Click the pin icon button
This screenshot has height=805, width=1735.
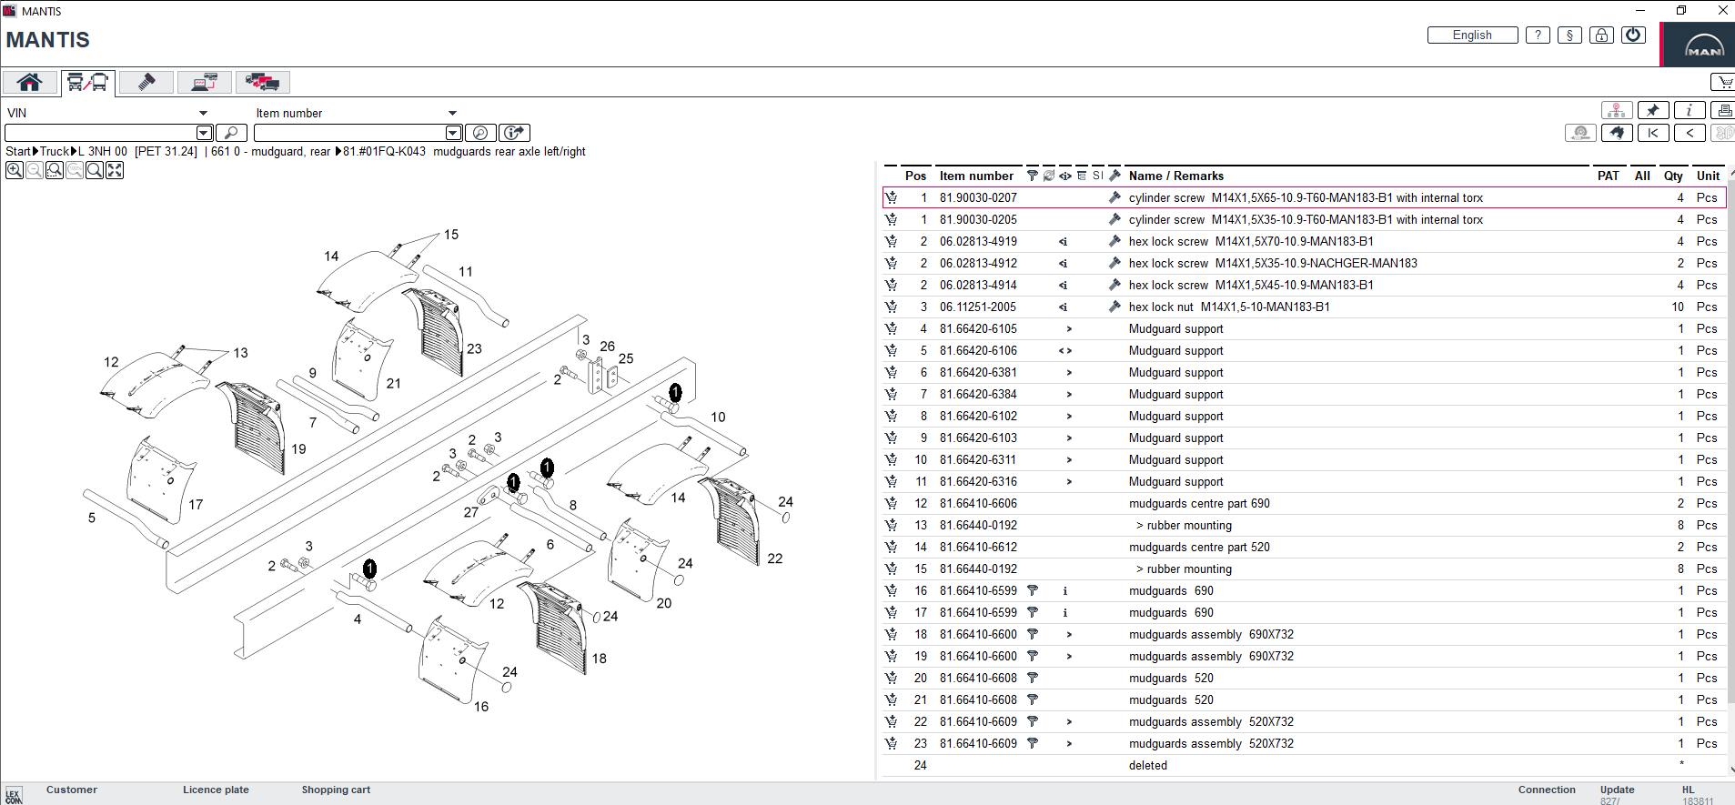point(1653,110)
